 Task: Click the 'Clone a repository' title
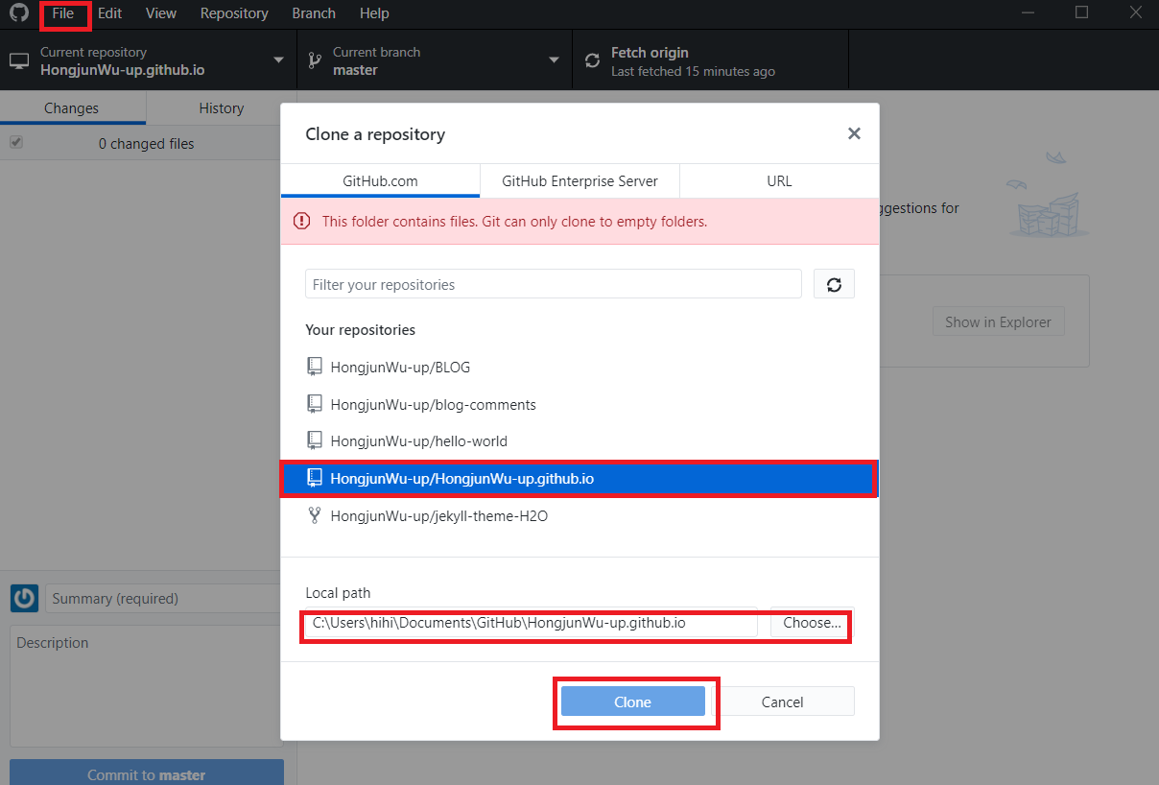(375, 134)
